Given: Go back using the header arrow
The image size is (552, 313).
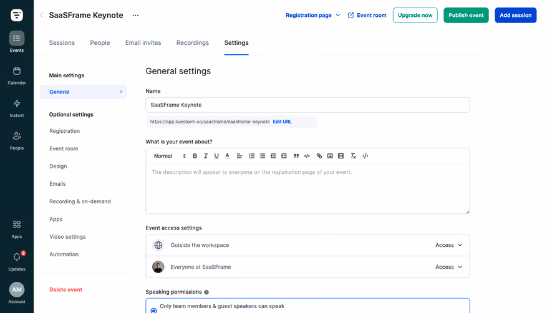Looking at the screenshot, I should [42, 15].
